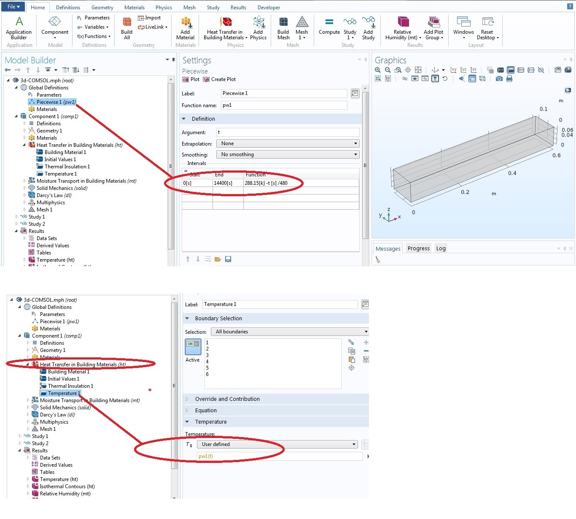Switch to the Progress tab
This screenshot has height=519, width=576.
pyautogui.click(x=418, y=249)
